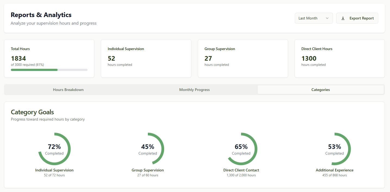390x192 pixels.
Task: Click the download icon on Export Report
Action: [x=343, y=18]
